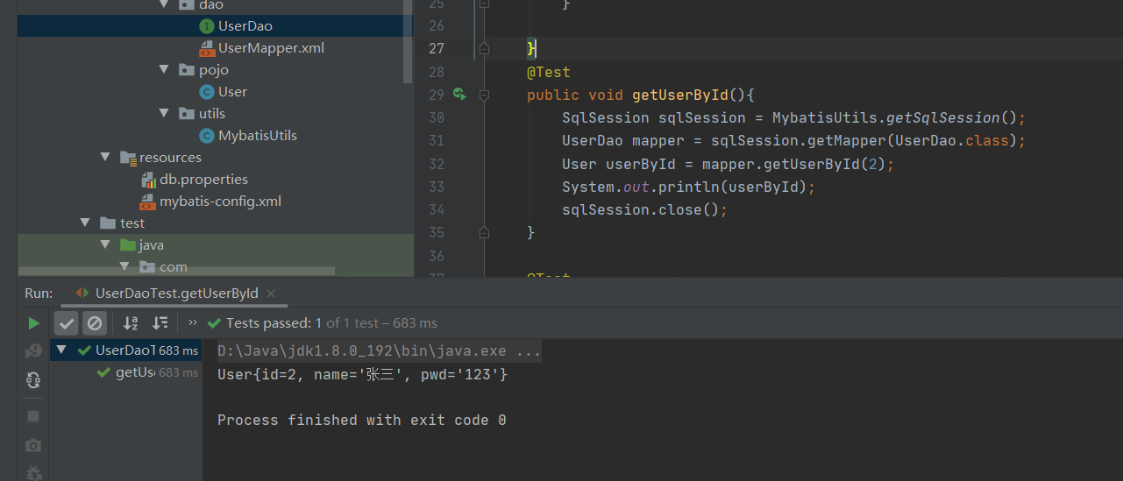
Task: Click green checkmark beside UserDaoTest node
Action: (x=84, y=350)
